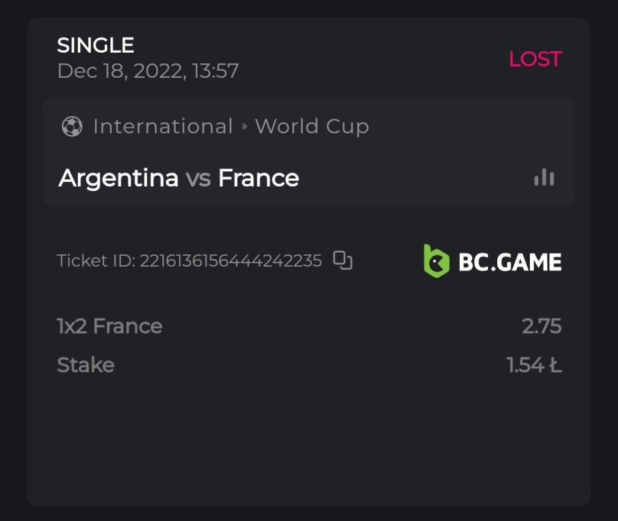Click the Ł currency symbol in stake
This screenshot has width=618, height=521.
coord(555,365)
